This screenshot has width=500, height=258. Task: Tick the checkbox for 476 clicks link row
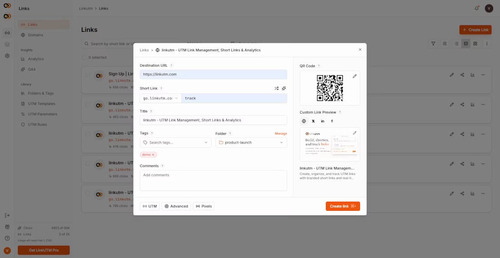coord(87,134)
